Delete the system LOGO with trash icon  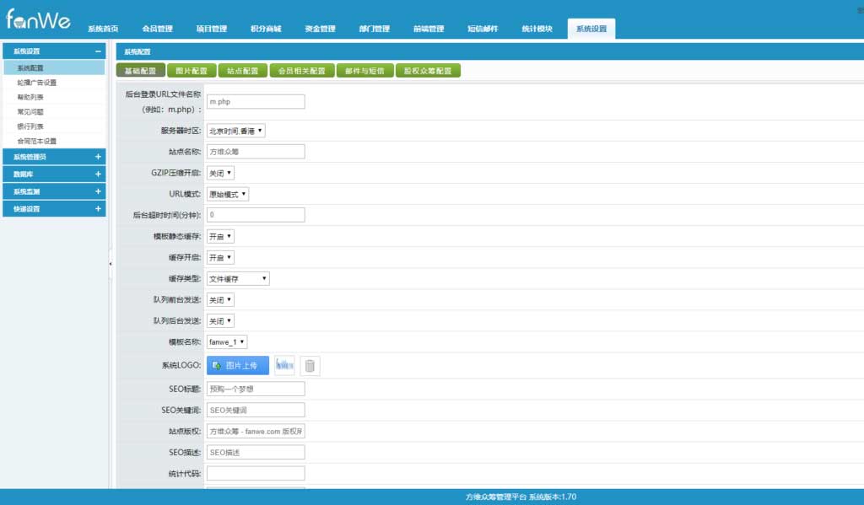click(x=310, y=366)
